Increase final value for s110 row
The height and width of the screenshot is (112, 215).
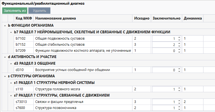[179, 88]
